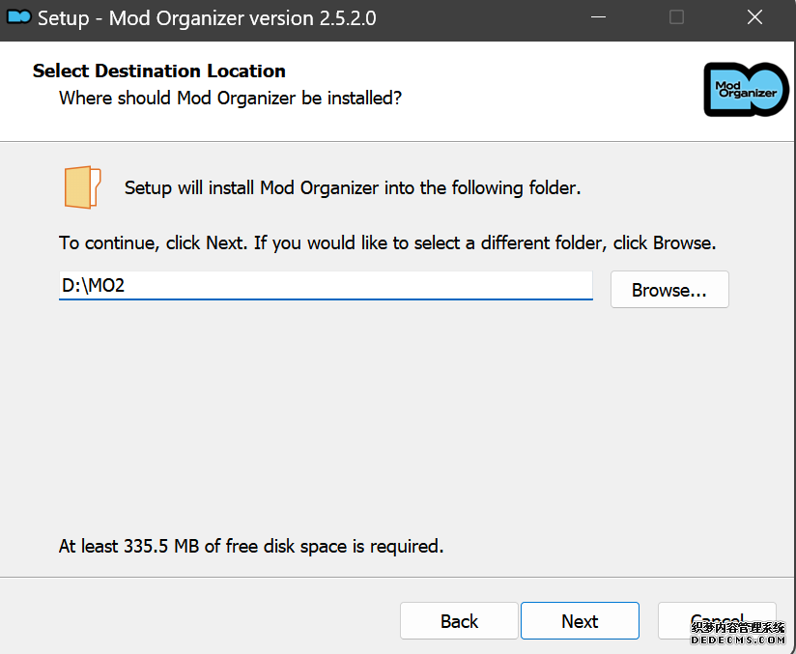Click the 'Setup will install Mod Organizer' message
The height and width of the screenshot is (654, 796).
pos(353,187)
